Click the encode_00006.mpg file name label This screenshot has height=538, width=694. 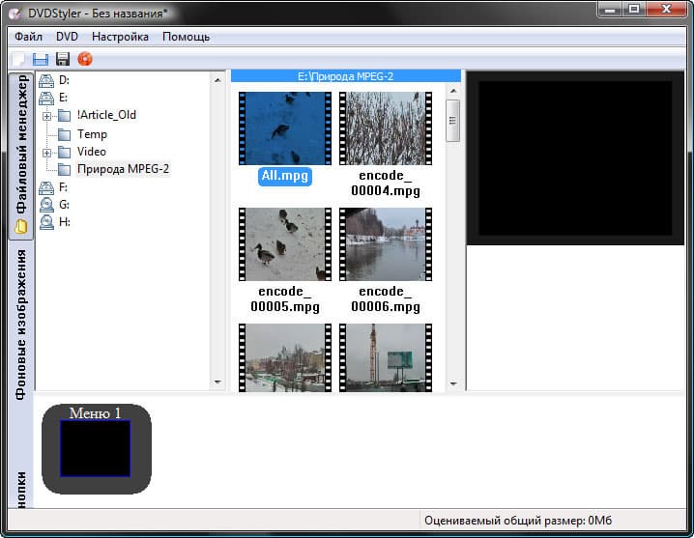pyautogui.click(x=386, y=299)
